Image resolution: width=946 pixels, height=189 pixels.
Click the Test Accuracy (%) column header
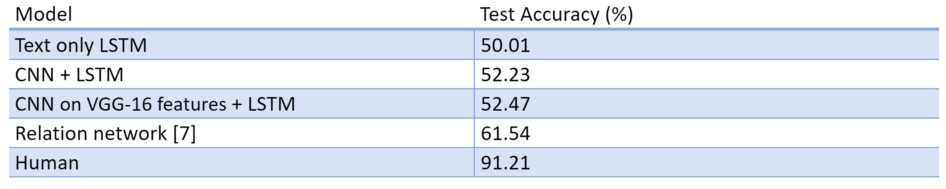pos(556,15)
